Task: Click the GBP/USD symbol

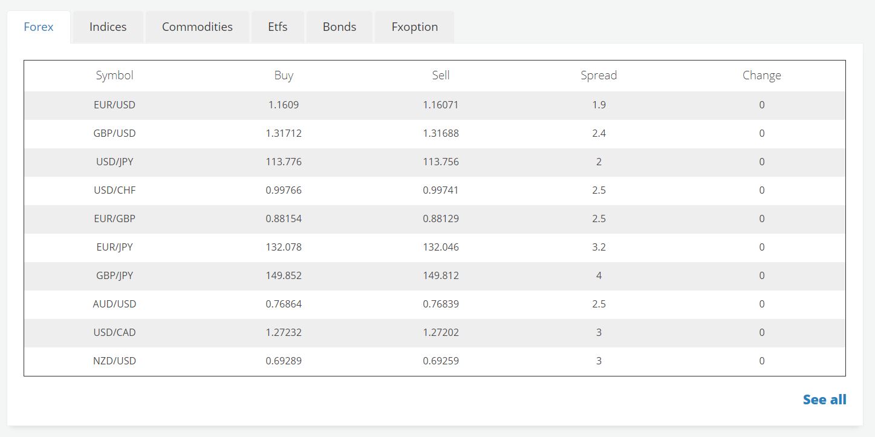Action: click(x=114, y=133)
